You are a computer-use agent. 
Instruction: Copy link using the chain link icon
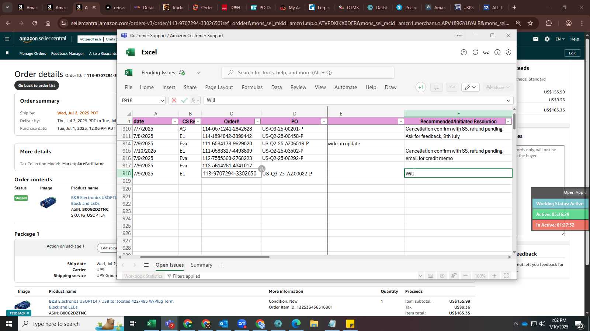point(486,52)
